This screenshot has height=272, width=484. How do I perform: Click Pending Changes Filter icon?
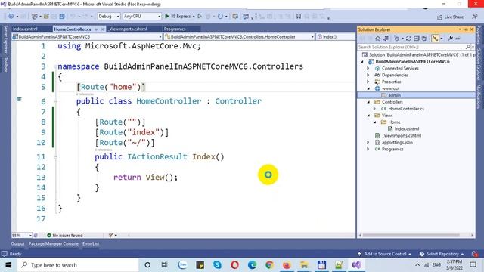pyautogui.click(x=397, y=39)
